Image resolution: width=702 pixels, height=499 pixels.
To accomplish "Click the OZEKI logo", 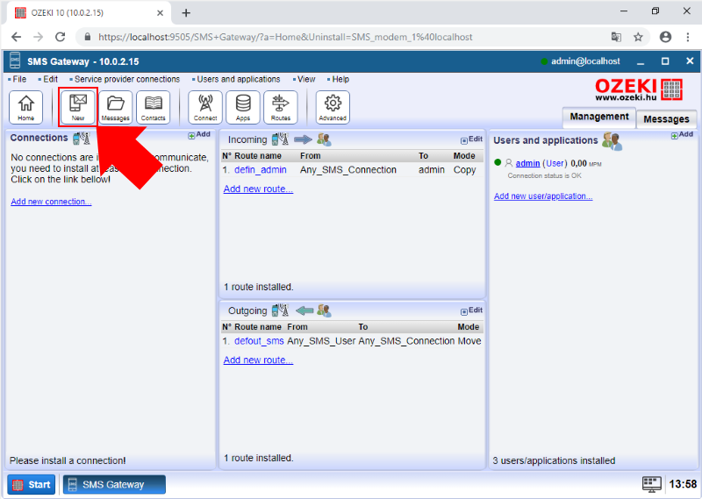I will click(639, 89).
